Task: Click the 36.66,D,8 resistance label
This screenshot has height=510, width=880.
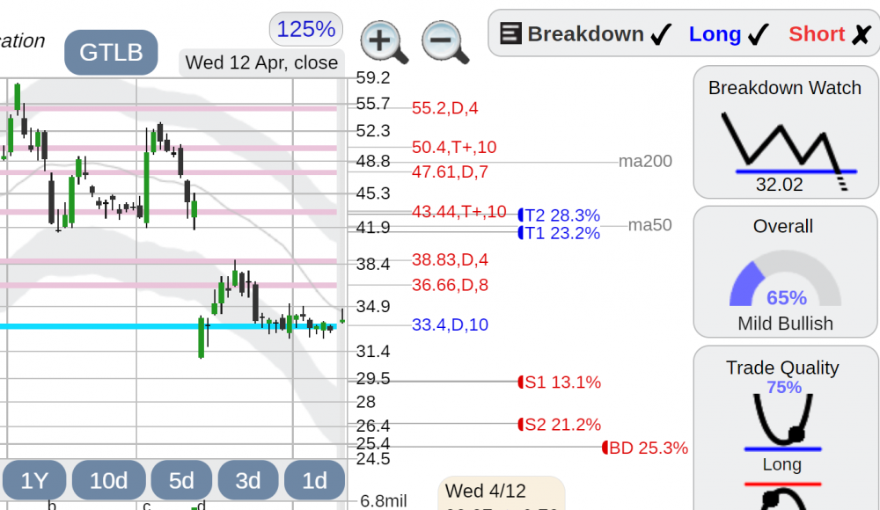Action: (450, 285)
